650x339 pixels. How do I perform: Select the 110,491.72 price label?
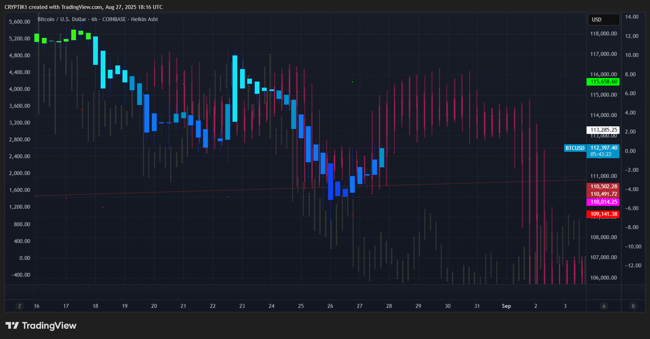[x=603, y=194]
